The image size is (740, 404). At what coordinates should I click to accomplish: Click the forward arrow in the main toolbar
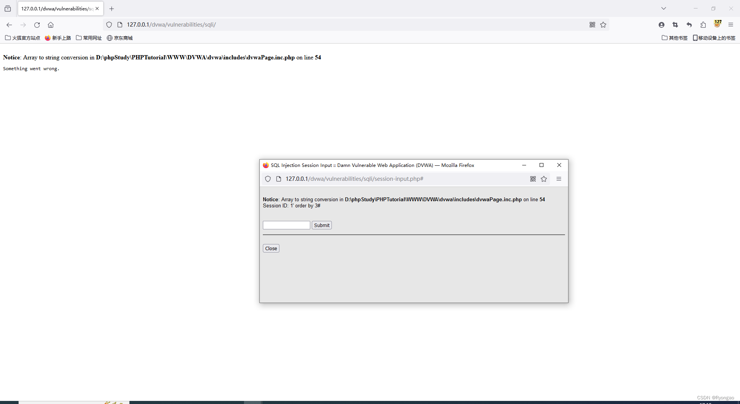click(23, 25)
